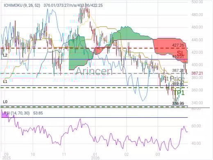Image resolution: width=213 pixels, height=160 pixels.
Task: Click the 01 2026 date axis label
Action: [x=95, y=156]
